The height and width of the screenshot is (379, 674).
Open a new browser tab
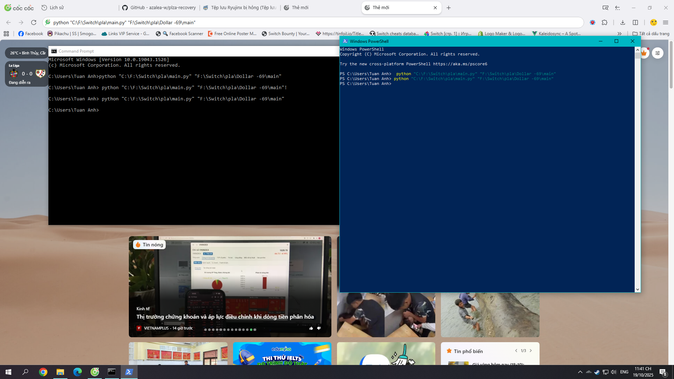pos(449,8)
